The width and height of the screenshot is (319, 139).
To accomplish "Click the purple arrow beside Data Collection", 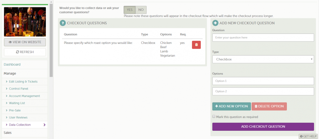I will 44,125.
